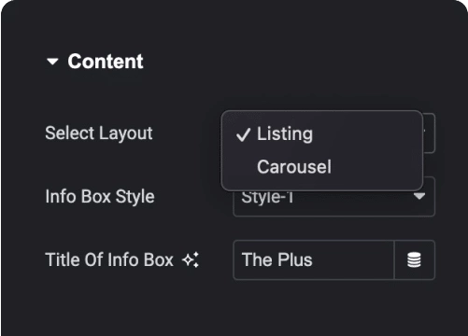Screen dimensions: 468x336
Task: Open the dynamic tags database icon
Action: [x=414, y=260]
